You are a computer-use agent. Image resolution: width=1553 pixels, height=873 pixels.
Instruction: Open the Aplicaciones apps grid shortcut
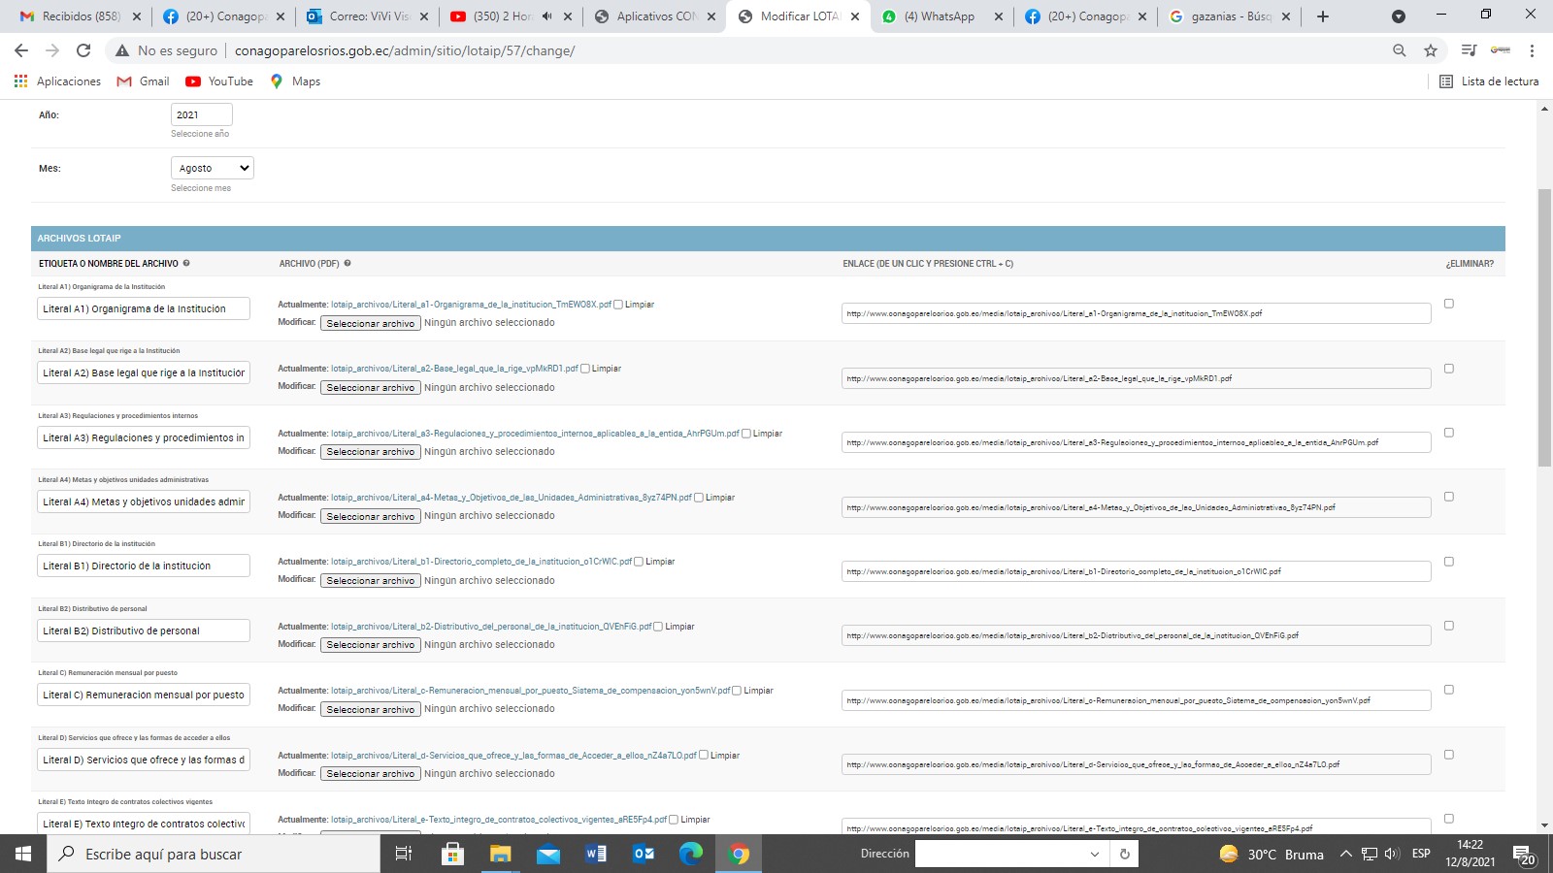coord(57,81)
